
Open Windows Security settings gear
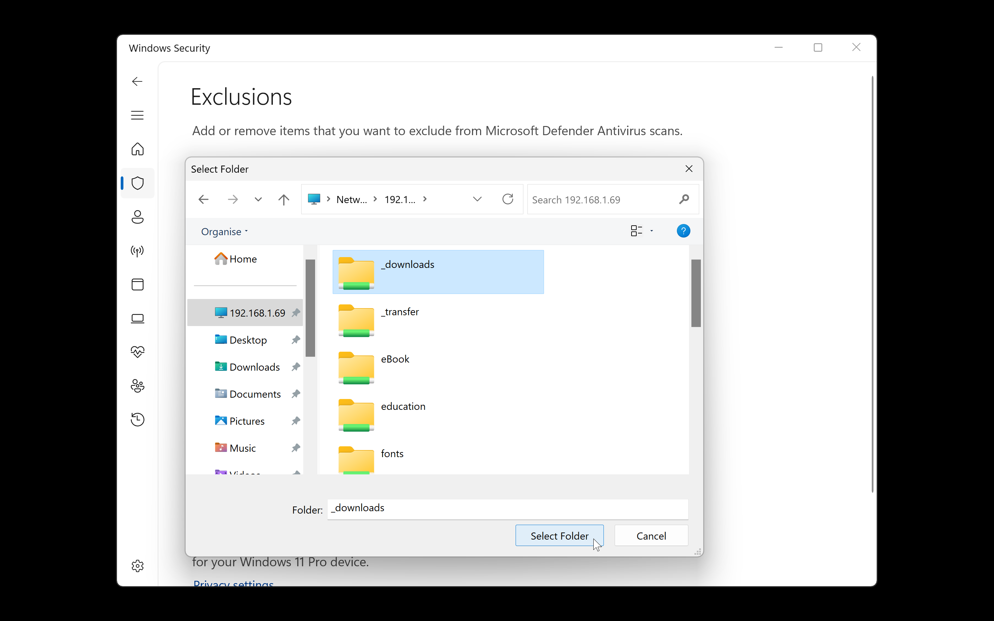click(138, 566)
